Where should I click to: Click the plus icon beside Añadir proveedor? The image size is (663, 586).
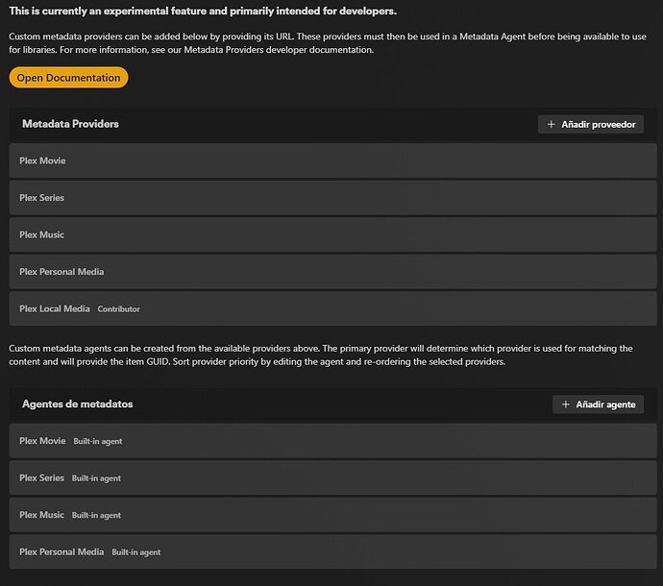pos(551,124)
